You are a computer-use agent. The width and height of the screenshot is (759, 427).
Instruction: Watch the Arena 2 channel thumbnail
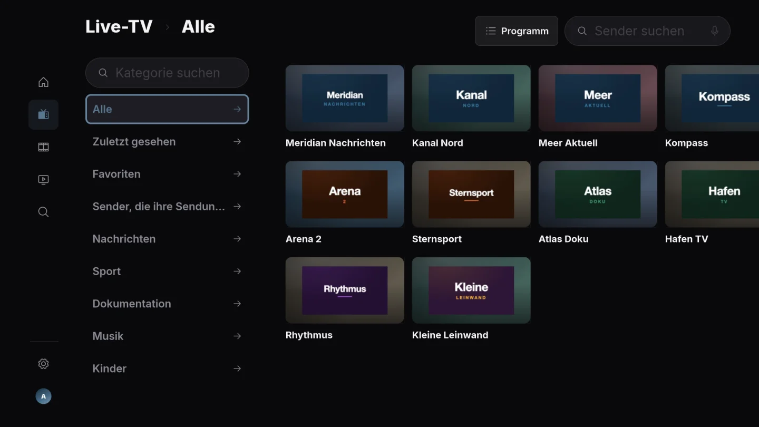coord(345,194)
